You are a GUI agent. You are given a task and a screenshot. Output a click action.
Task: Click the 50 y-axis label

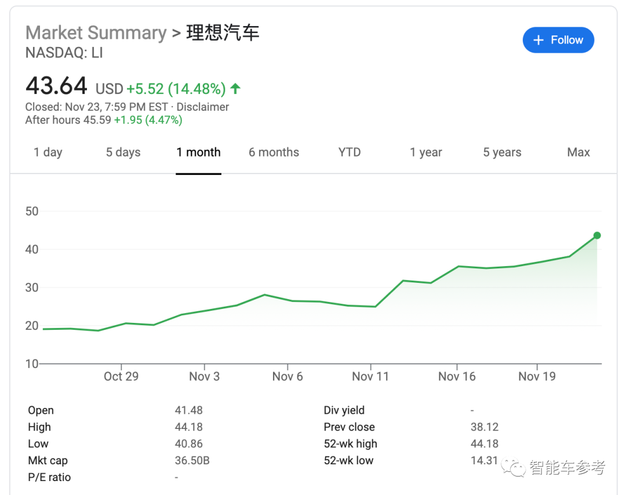32,211
